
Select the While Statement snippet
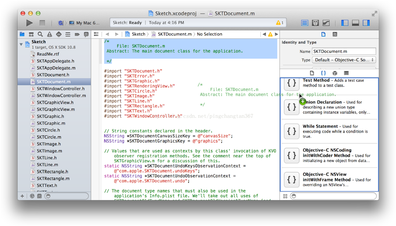pos(329,131)
